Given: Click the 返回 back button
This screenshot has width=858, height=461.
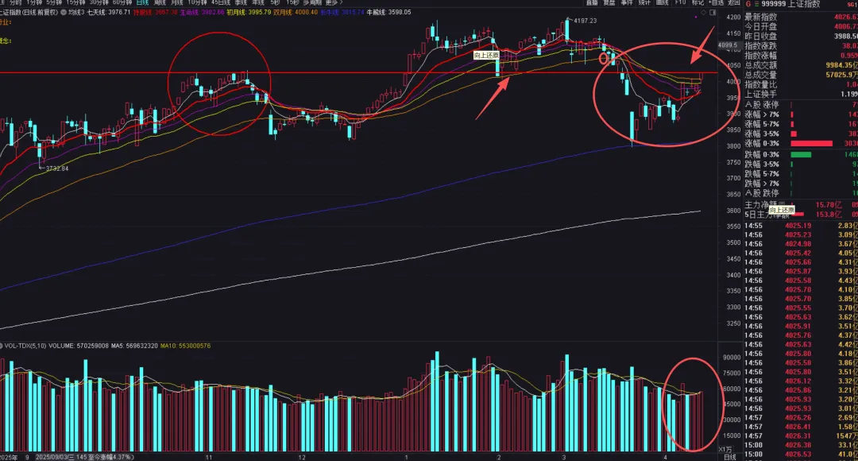Looking at the screenshot, I should (x=734, y=2).
